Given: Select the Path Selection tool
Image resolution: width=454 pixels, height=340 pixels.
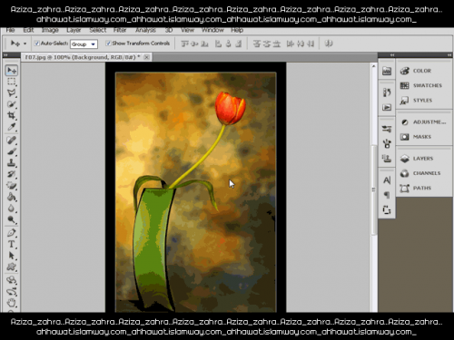Looking at the screenshot, I should tap(12, 256).
